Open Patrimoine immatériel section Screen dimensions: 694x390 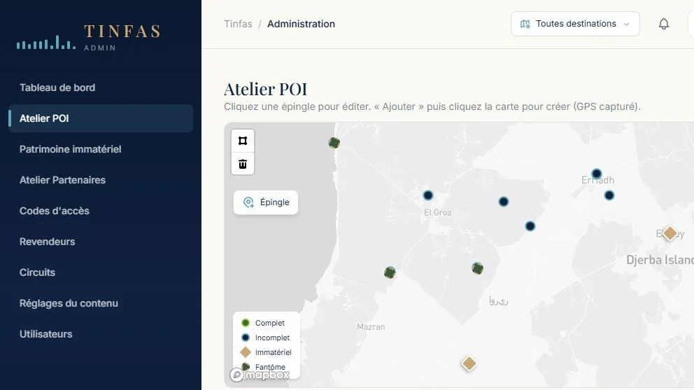pos(101,149)
